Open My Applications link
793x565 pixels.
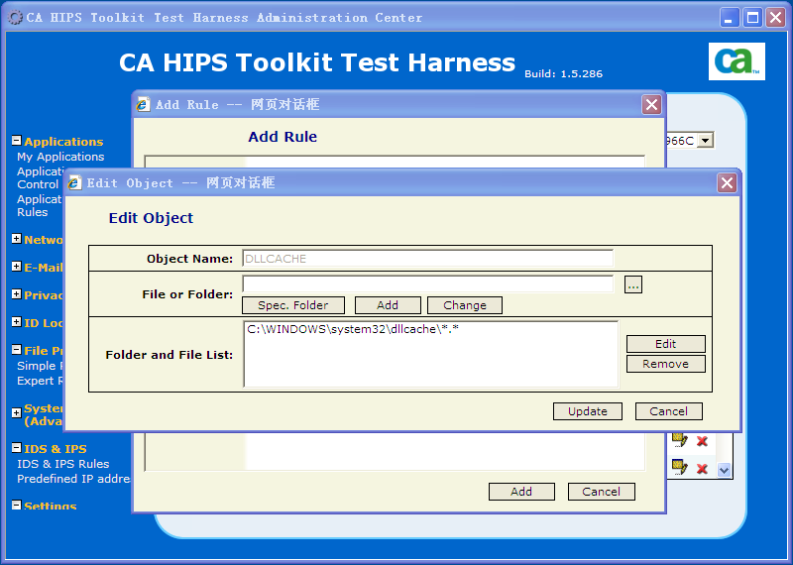60,157
